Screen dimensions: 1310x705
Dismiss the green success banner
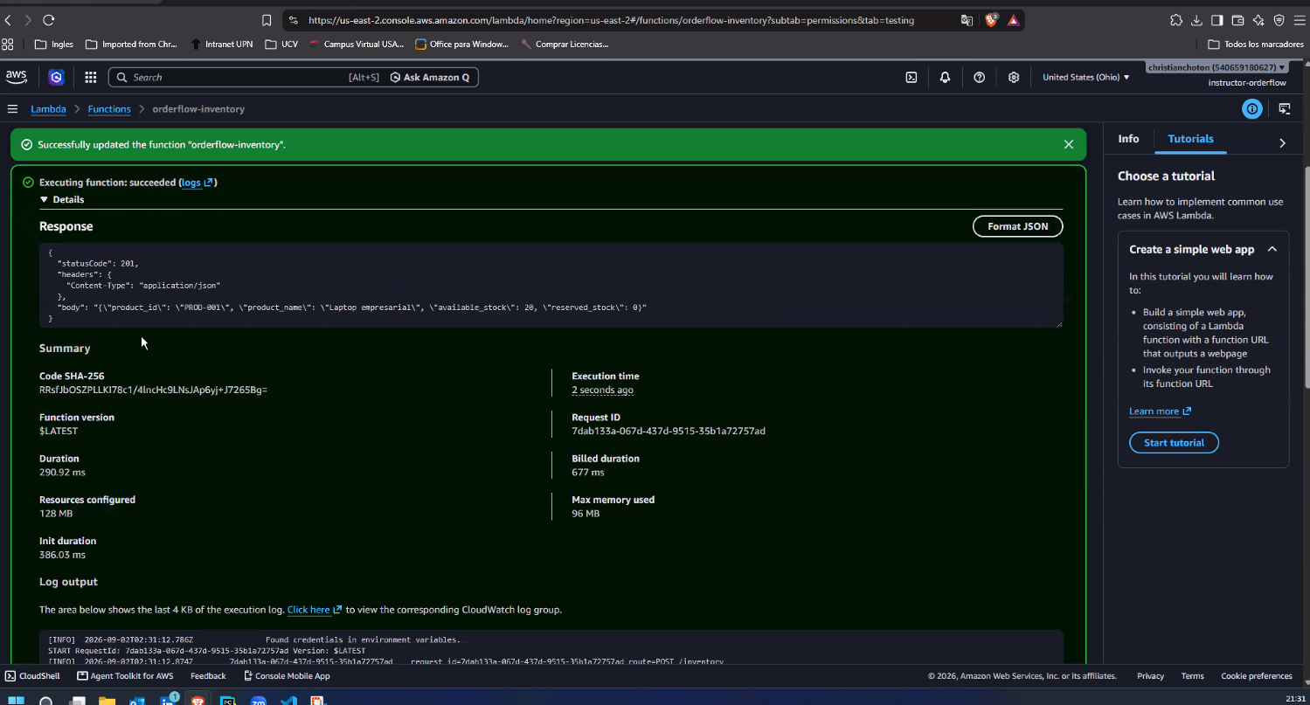coord(1068,144)
